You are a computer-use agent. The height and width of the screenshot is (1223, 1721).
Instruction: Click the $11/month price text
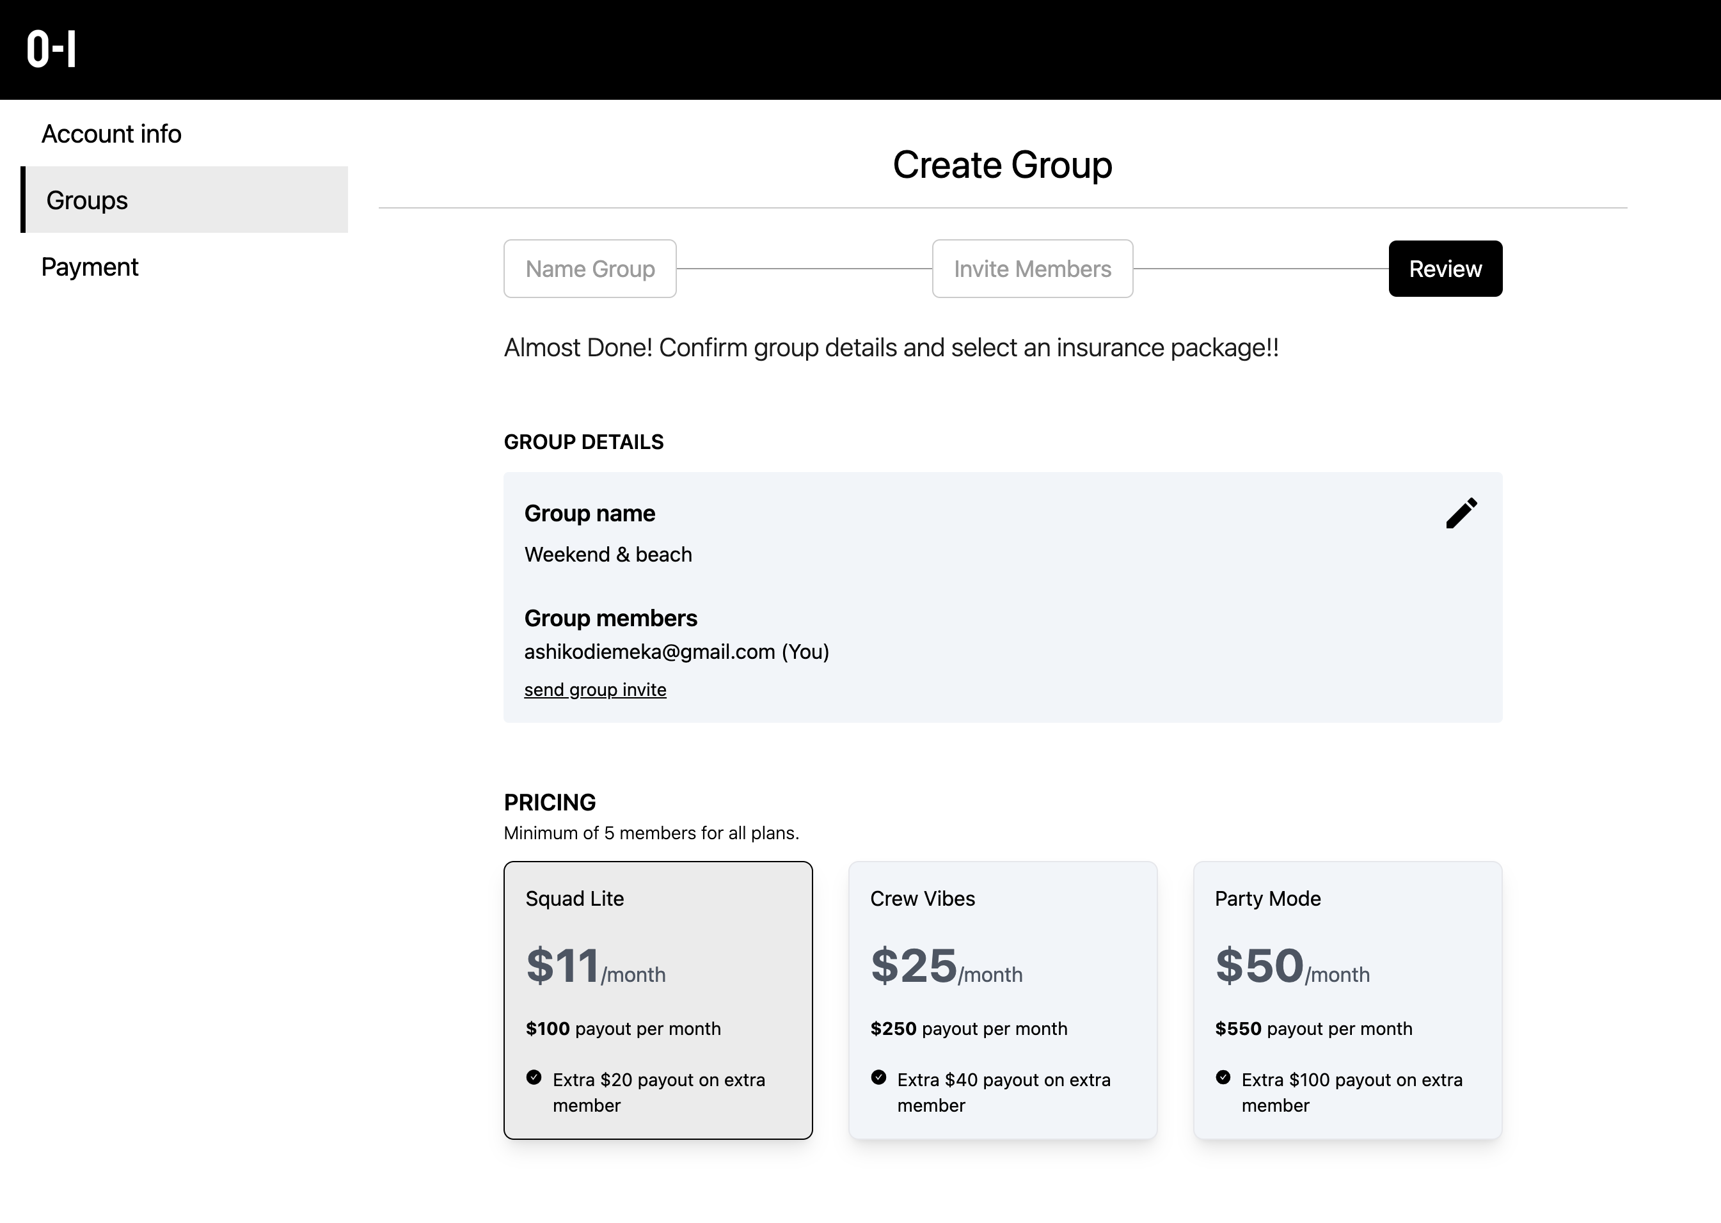coord(595,967)
